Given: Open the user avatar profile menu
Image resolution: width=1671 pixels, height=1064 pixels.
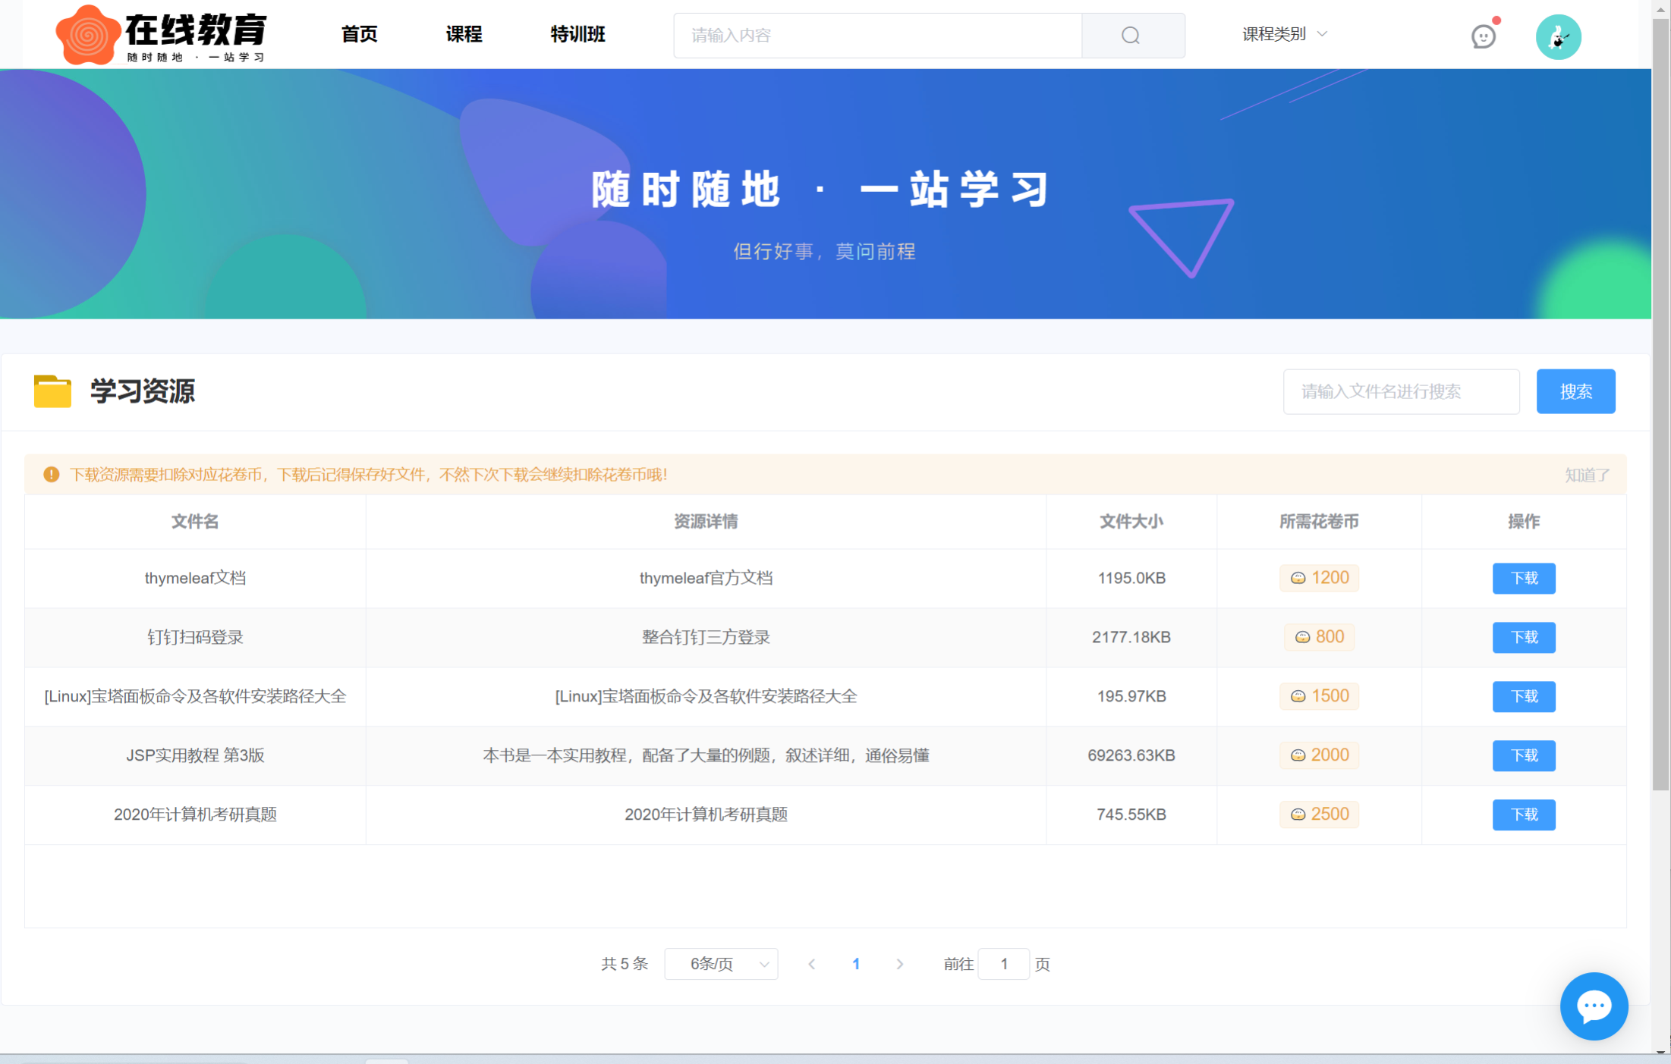Looking at the screenshot, I should click(x=1558, y=36).
